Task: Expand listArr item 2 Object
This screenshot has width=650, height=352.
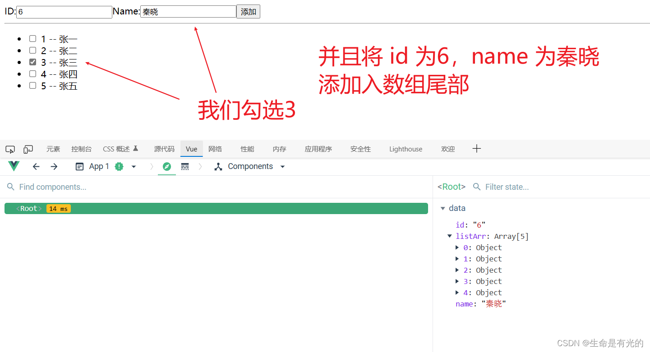Action: 457,270
